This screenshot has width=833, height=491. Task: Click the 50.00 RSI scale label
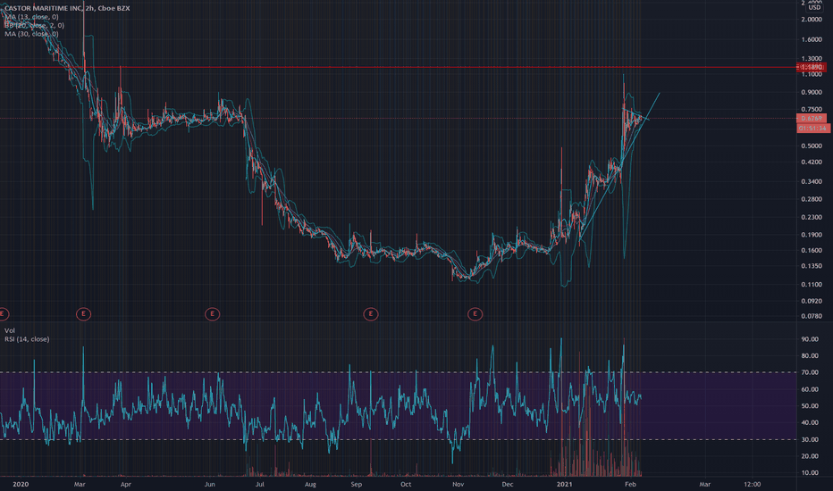[x=810, y=406]
